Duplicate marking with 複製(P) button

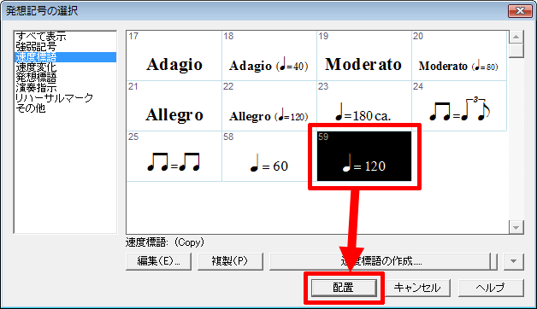(x=230, y=261)
